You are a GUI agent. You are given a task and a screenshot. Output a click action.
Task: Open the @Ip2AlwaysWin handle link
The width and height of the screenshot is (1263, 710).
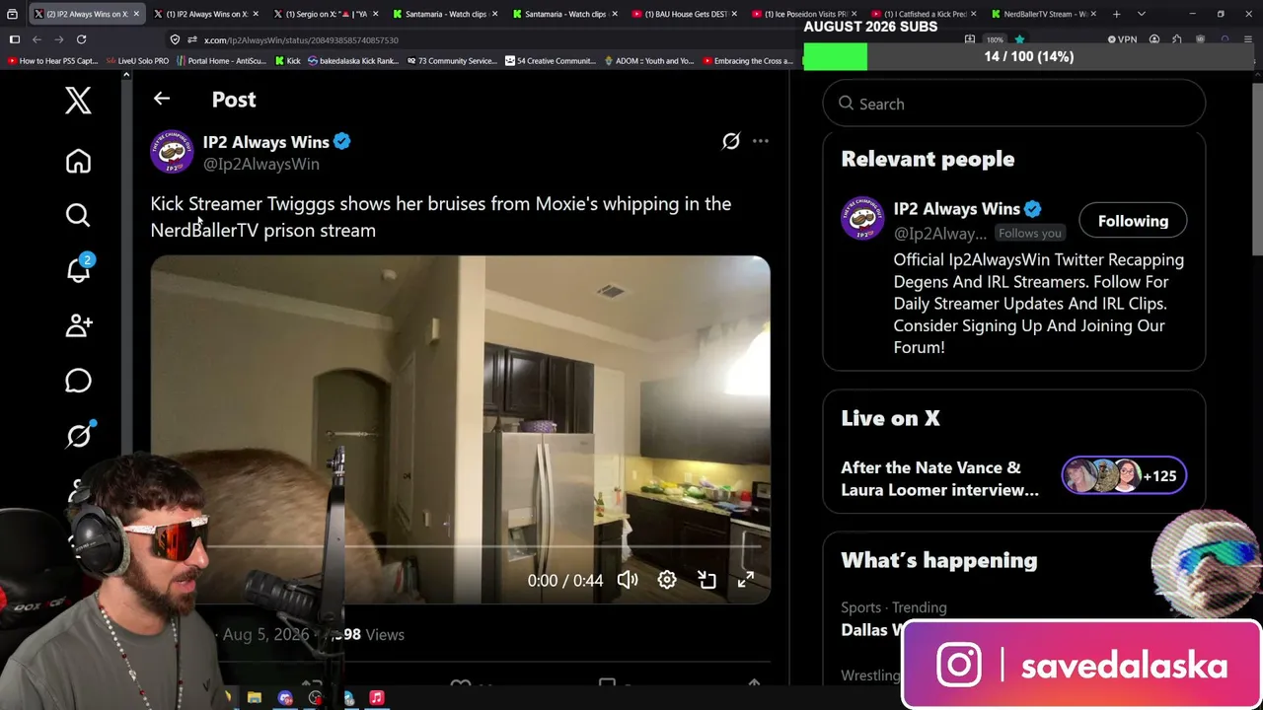[261, 164]
